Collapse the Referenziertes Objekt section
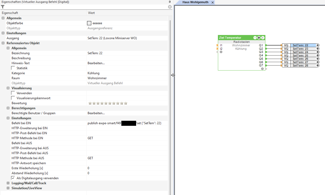 click(3, 43)
